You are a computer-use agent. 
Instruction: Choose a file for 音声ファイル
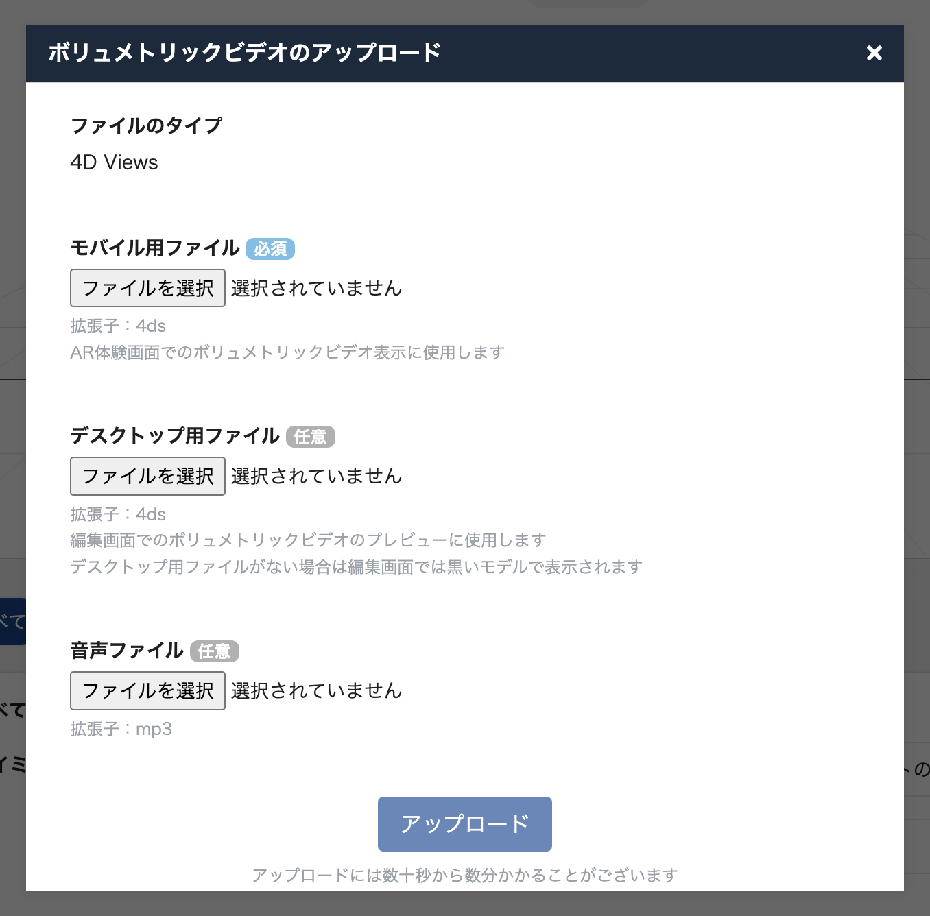(147, 690)
